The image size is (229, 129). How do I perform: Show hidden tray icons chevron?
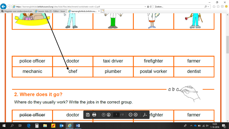pos(191,126)
